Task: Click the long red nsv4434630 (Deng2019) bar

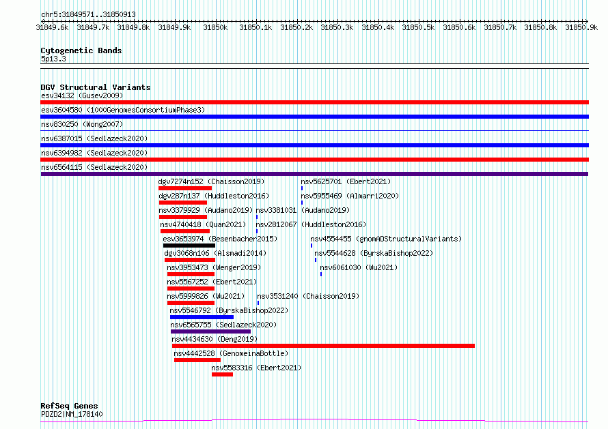Action: coord(323,346)
